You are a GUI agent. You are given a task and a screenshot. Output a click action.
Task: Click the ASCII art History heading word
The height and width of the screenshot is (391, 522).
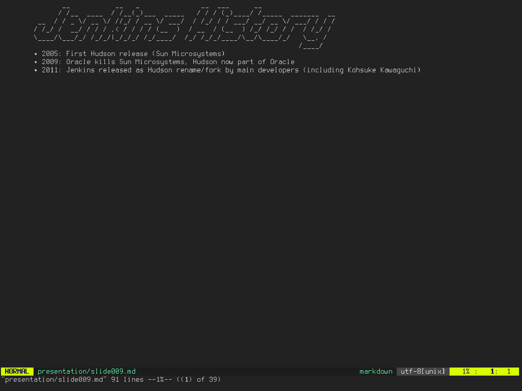click(259, 27)
